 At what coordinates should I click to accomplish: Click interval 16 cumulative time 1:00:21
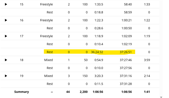pyautogui.click(x=126, y=20)
